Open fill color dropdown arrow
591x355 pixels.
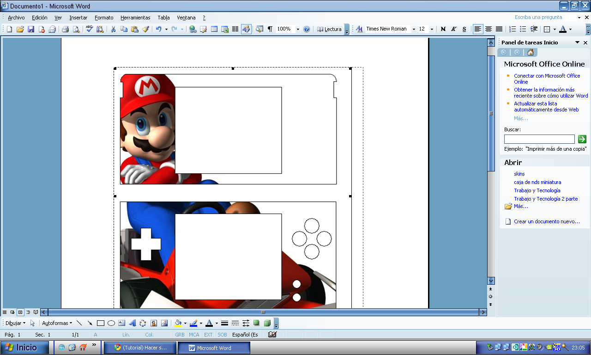pyautogui.click(x=185, y=323)
